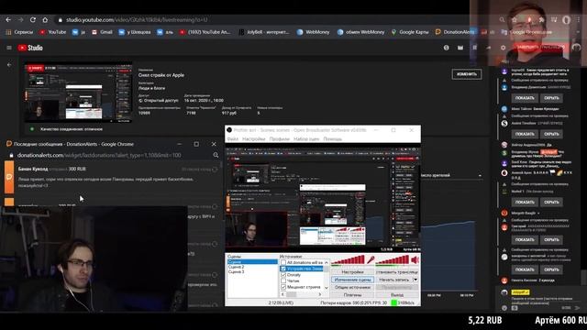This screenshot has width=587, height=330.
Task: Reload the YouTube Studio page
Action: [x=33, y=19]
